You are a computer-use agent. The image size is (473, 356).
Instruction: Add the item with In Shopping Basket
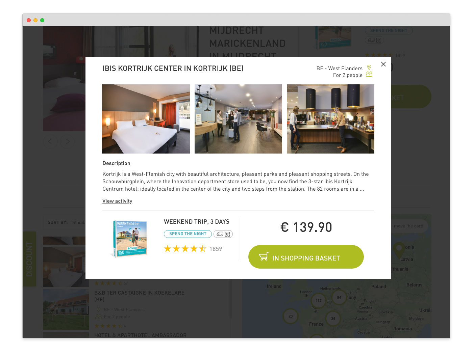coord(306,257)
